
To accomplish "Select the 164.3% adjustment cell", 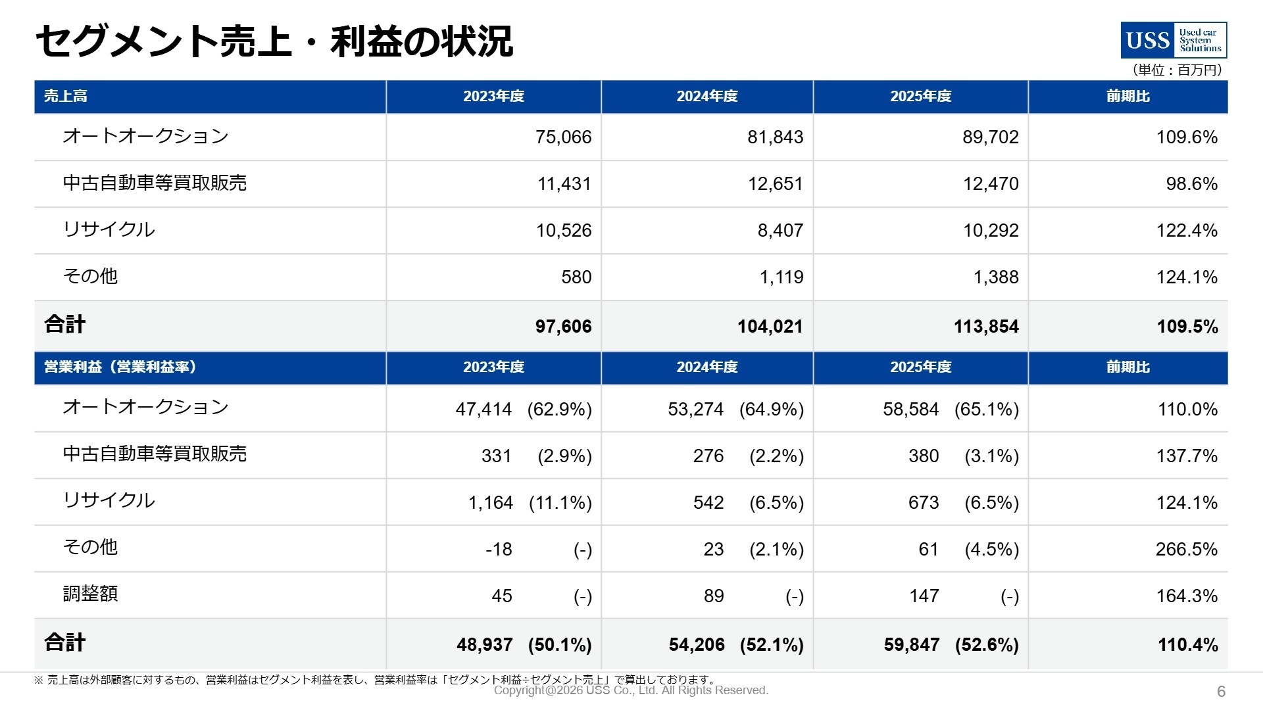I will point(1187,596).
